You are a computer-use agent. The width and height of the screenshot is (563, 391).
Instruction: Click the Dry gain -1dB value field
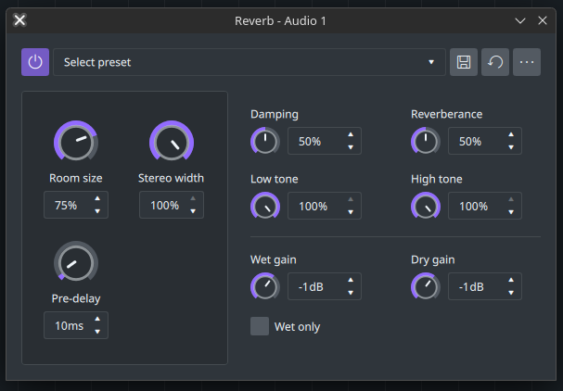tap(485, 286)
